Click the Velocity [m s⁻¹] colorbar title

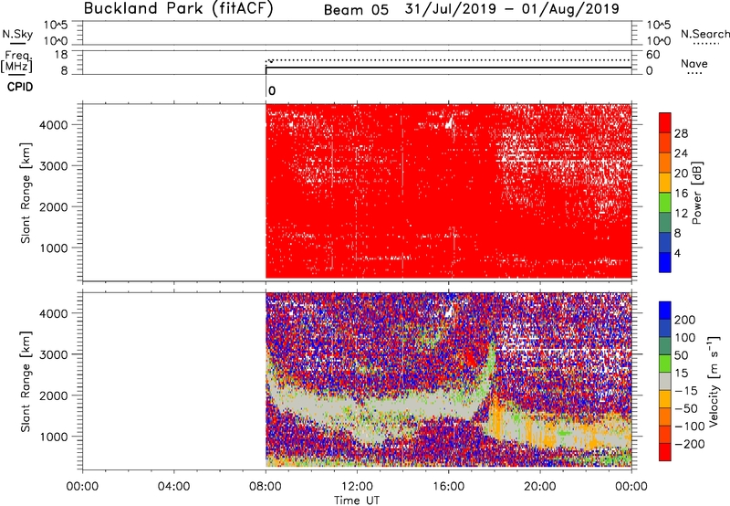tap(713, 381)
